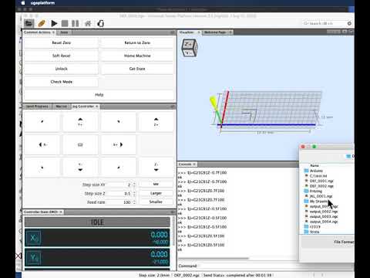
Task: Close the Jog Controller tab
Action: (x=97, y=107)
